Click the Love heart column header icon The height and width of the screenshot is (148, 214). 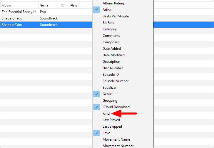63,5
